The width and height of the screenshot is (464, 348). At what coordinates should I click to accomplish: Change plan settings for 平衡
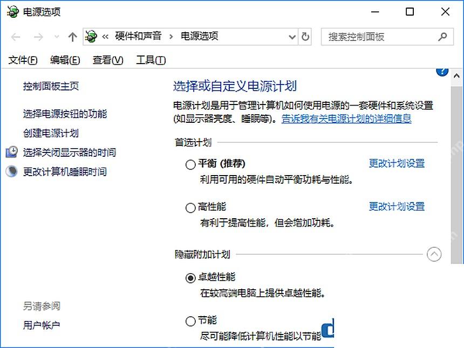(397, 163)
